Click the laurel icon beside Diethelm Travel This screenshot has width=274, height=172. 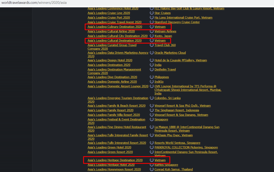[x=152, y=69]
